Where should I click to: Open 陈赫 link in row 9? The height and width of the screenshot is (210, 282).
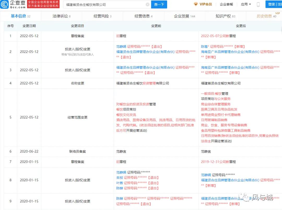pos(119,199)
